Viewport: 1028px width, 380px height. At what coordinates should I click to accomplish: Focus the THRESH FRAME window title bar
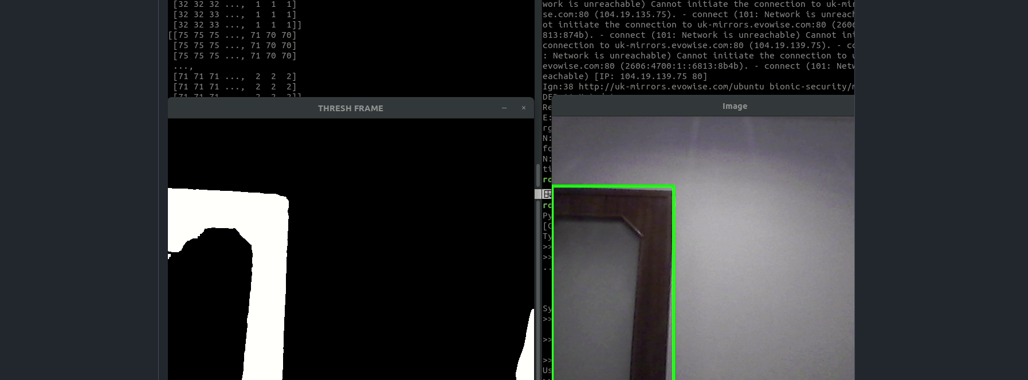(x=350, y=108)
